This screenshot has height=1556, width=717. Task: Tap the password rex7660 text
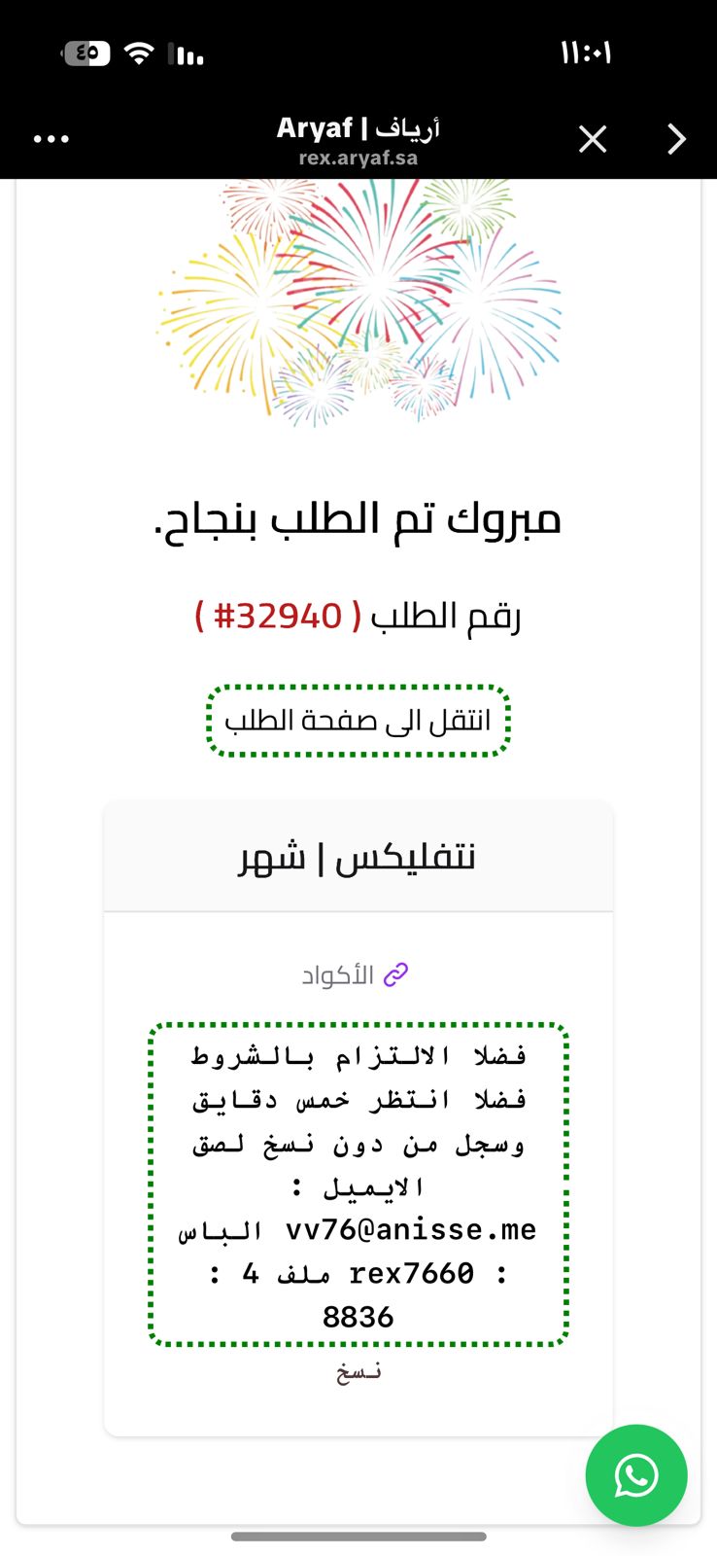(411, 1273)
